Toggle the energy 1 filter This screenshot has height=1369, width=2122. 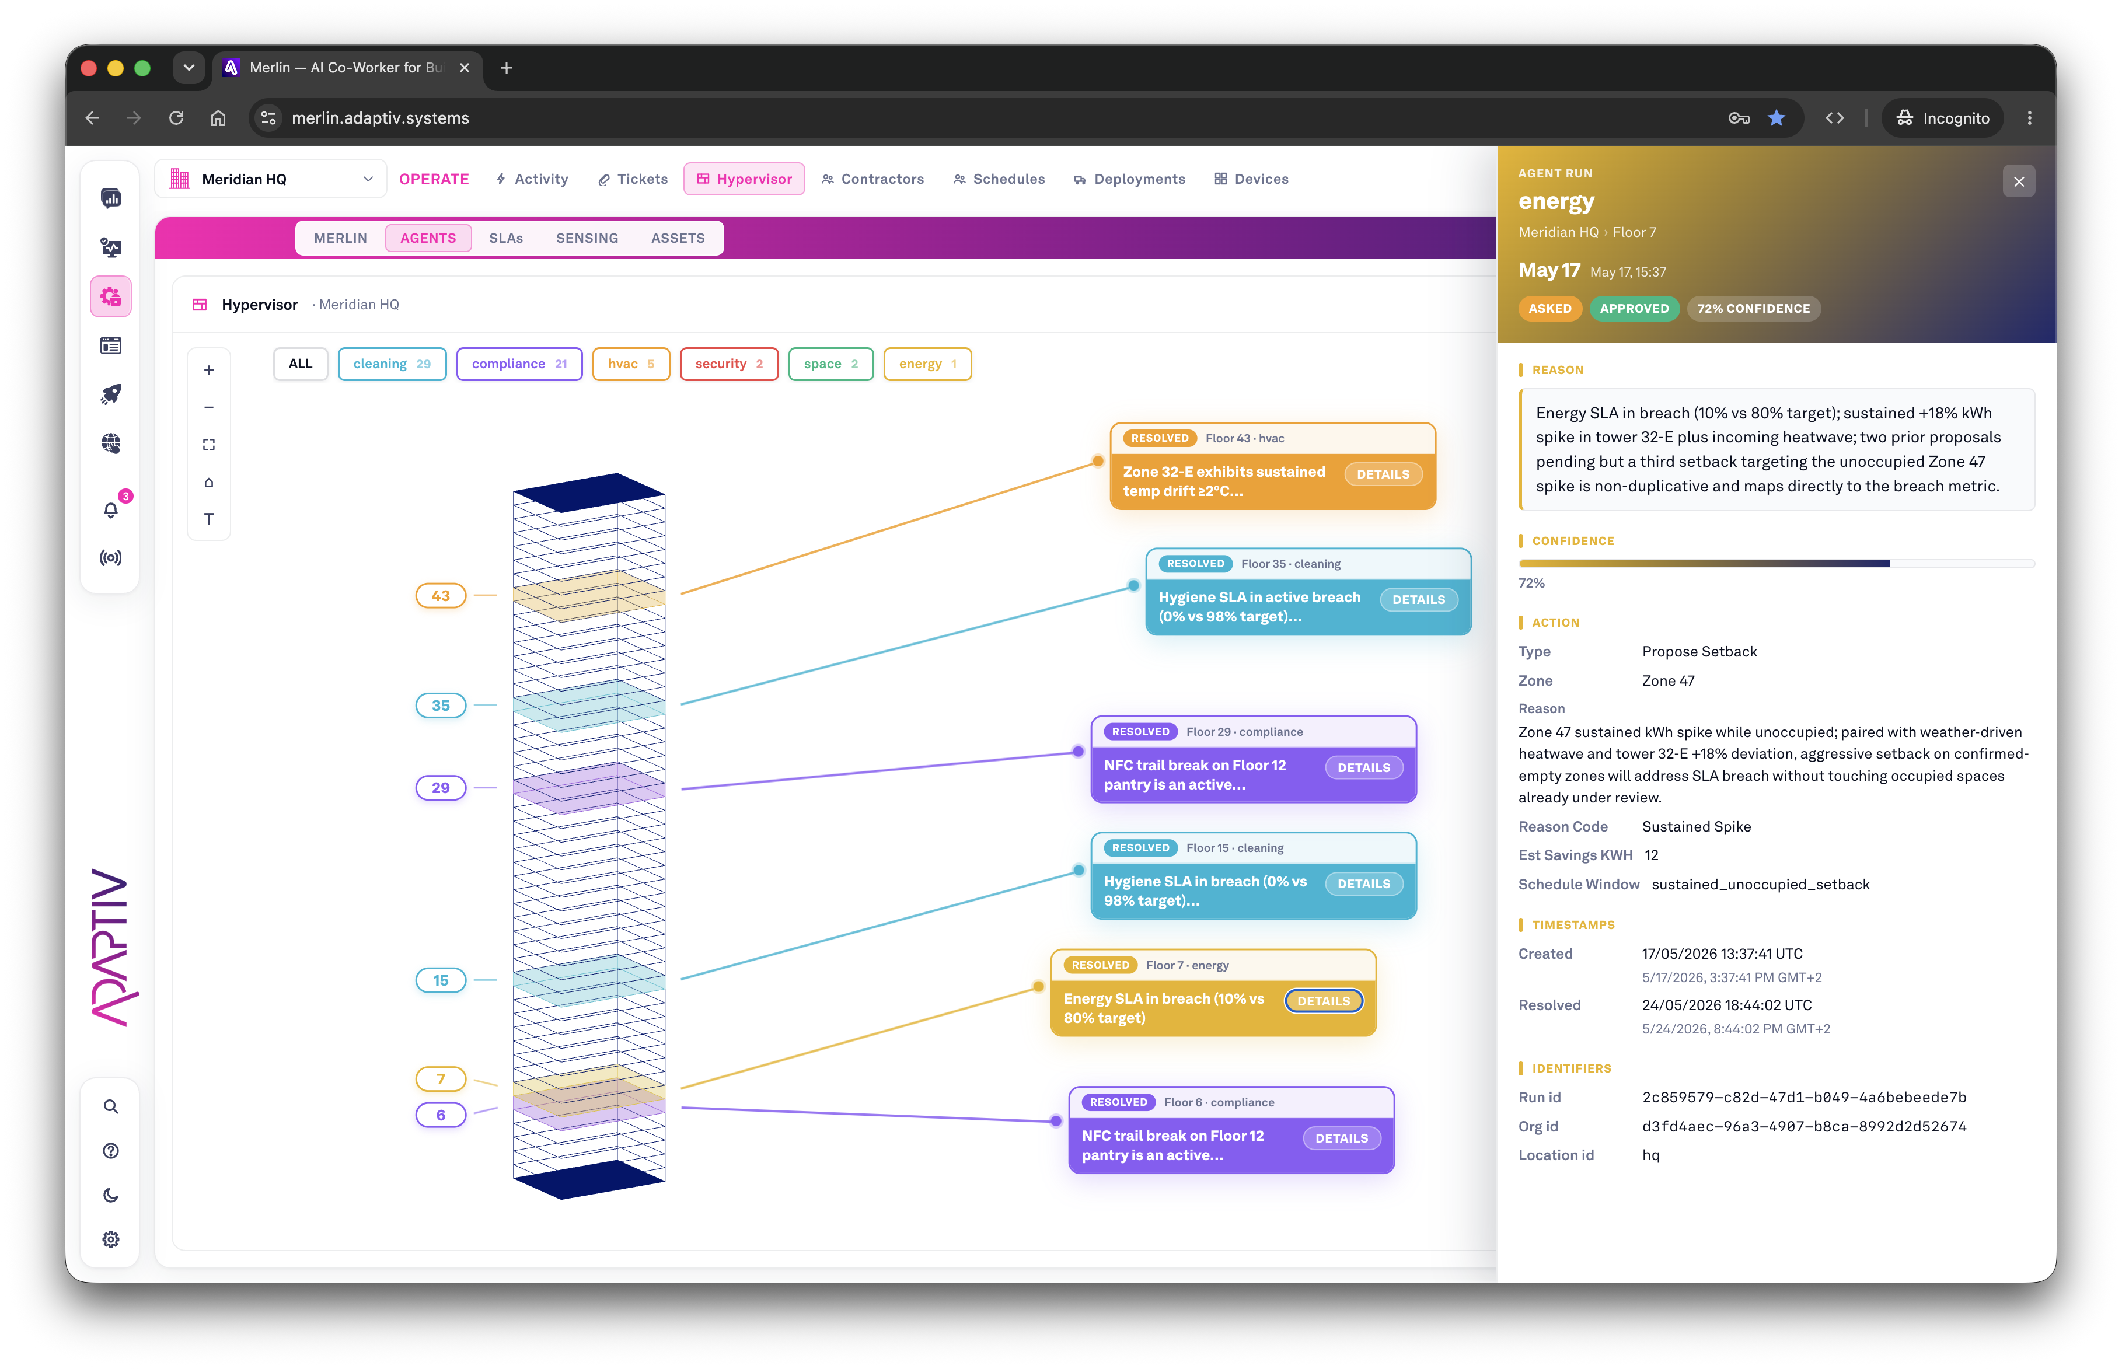click(x=927, y=364)
